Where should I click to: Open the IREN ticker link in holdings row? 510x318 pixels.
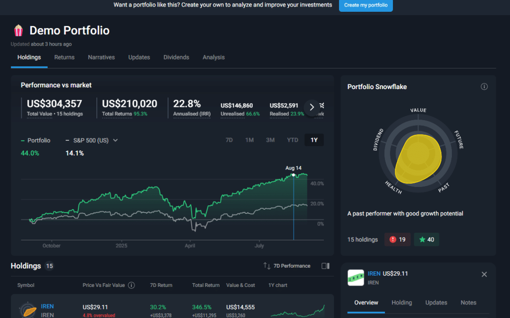pos(47,306)
